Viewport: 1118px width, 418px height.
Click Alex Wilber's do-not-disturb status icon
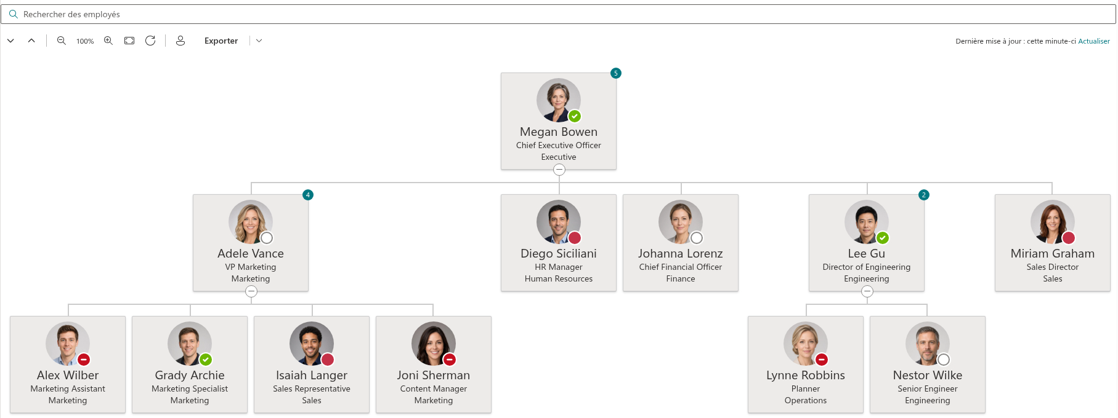click(84, 360)
